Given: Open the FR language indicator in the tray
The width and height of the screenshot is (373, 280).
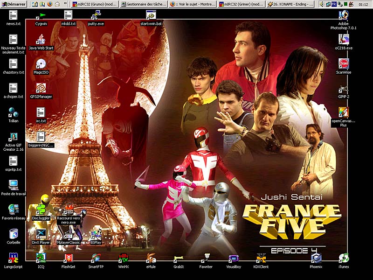Looking at the screenshot, I should coord(334,4).
